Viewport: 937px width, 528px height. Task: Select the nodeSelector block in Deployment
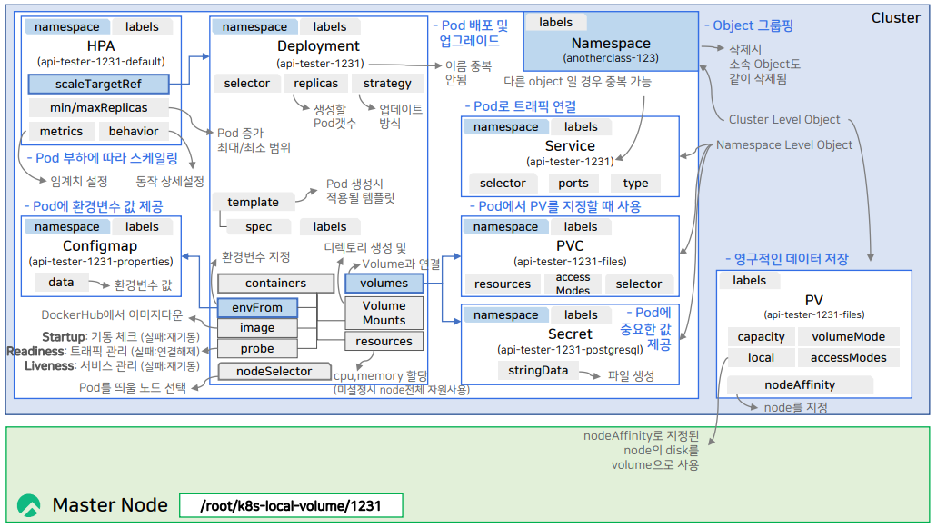point(274,371)
